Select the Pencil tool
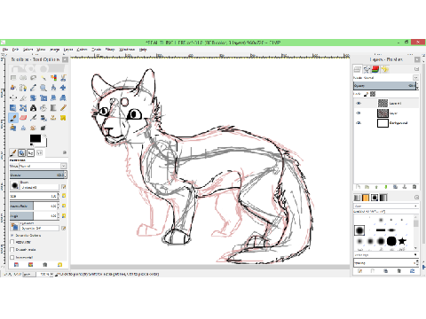The image size is (426, 319). pos(63,108)
